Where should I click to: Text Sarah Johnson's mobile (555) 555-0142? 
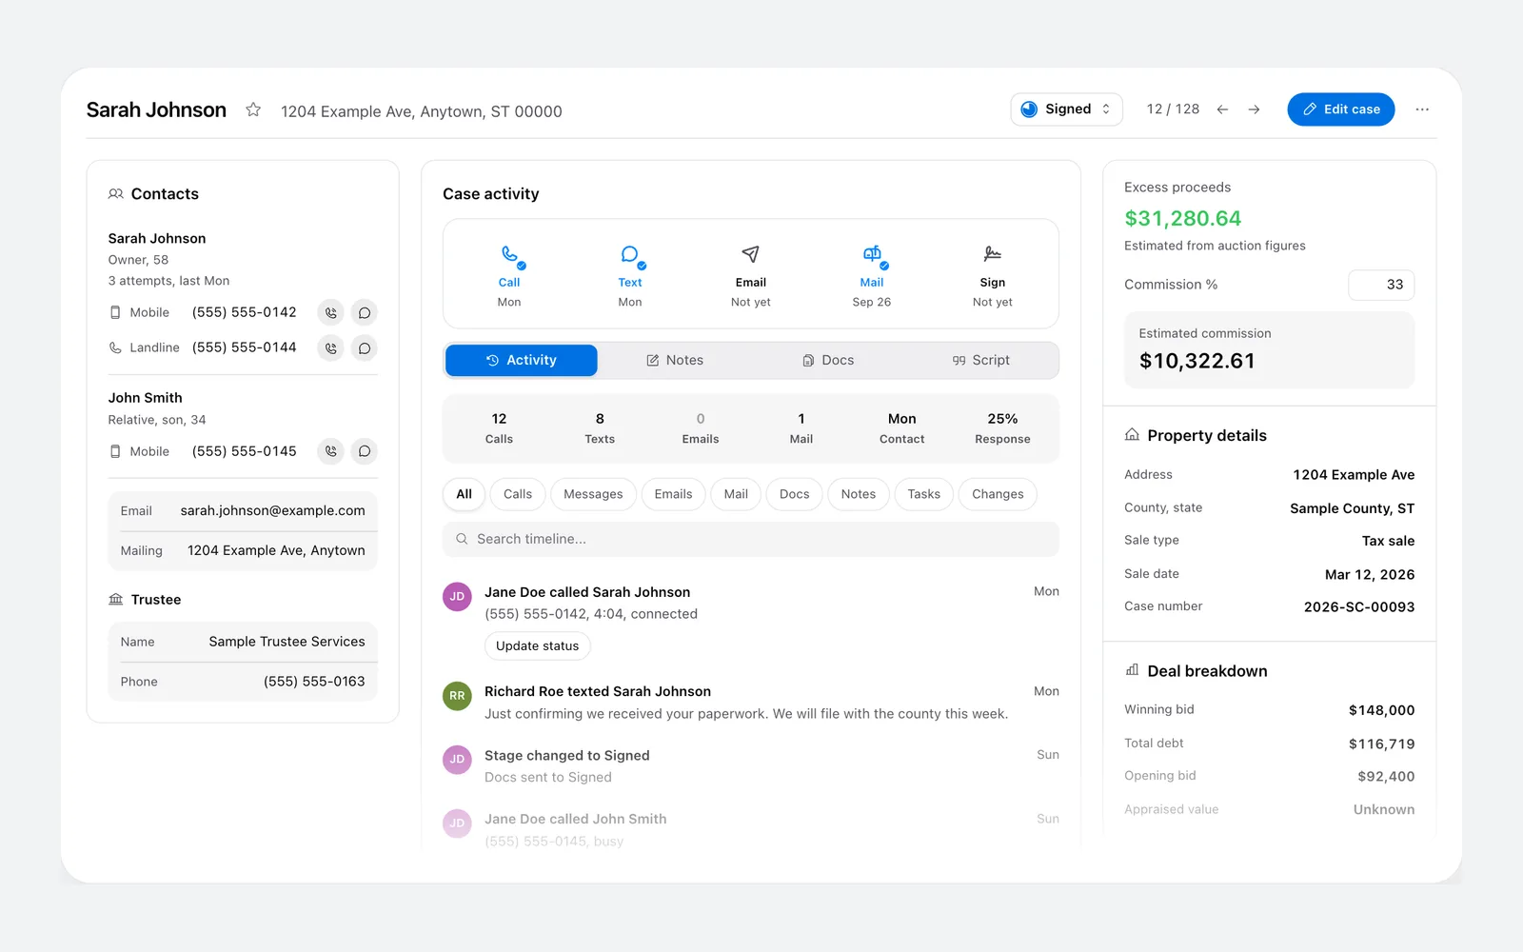tap(365, 312)
